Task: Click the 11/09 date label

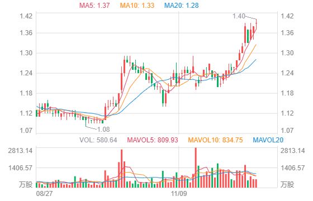Action: [x=179, y=194]
